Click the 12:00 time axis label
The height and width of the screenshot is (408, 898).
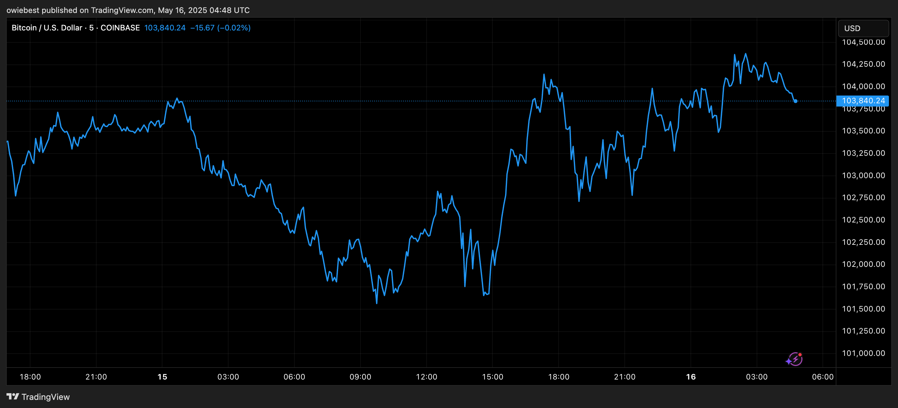[426, 377]
